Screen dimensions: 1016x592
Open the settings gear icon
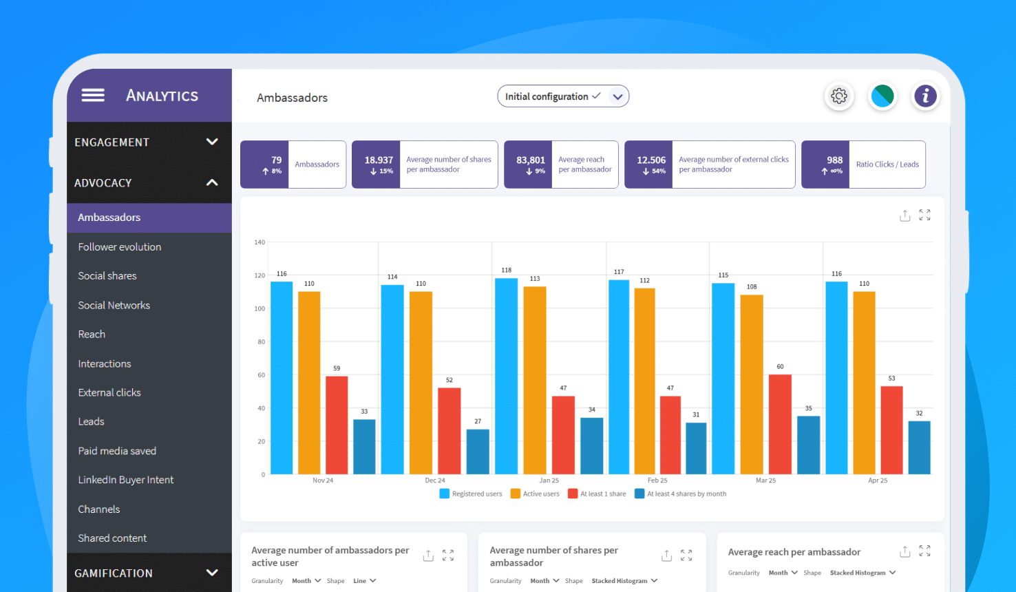click(x=839, y=96)
